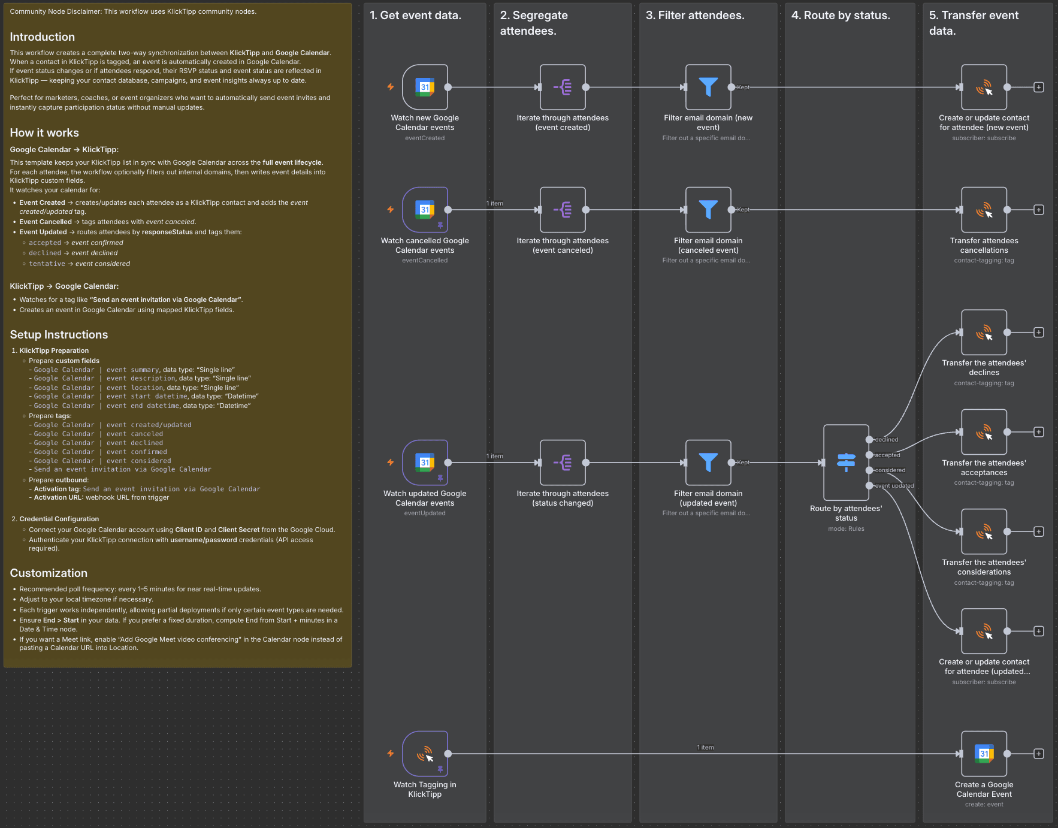The image size is (1058, 828).
Task: Open the Transfer the attendees' acceptances node
Action: click(x=984, y=432)
